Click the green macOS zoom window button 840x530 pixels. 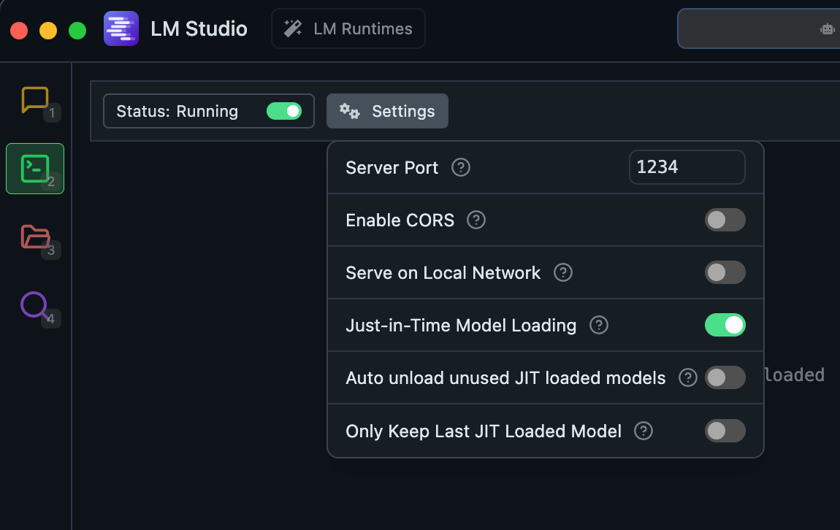[x=77, y=31]
